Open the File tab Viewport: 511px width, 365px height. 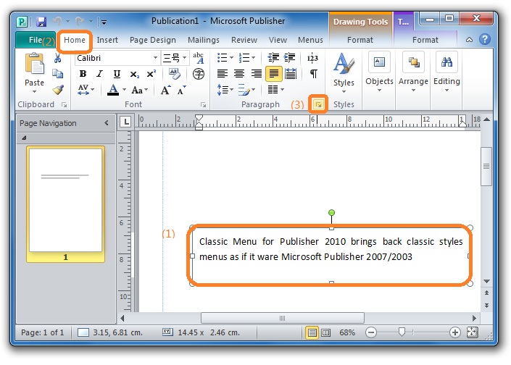click(x=36, y=40)
